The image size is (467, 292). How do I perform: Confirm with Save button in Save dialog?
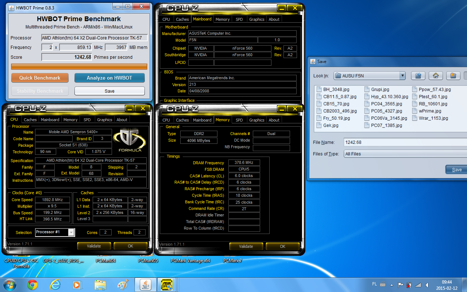(x=456, y=169)
